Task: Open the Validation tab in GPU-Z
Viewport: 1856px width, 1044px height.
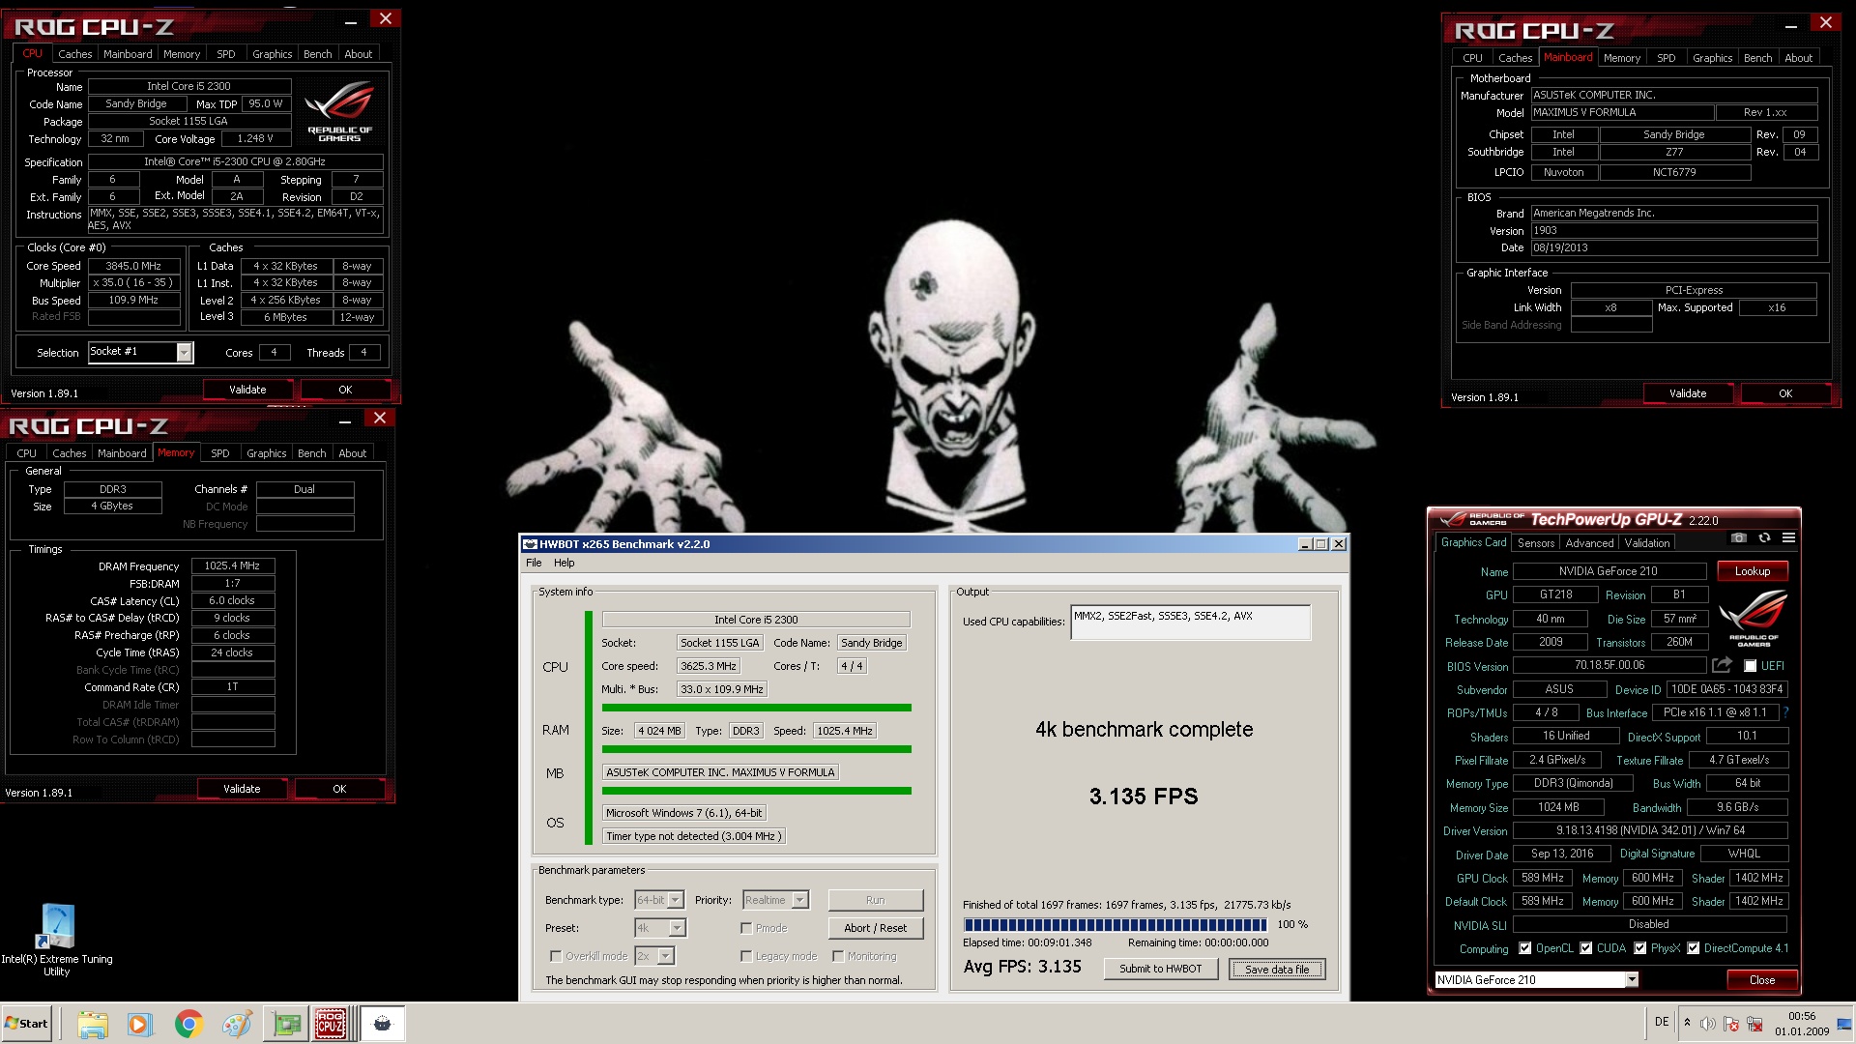Action: [x=1646, y=543]
